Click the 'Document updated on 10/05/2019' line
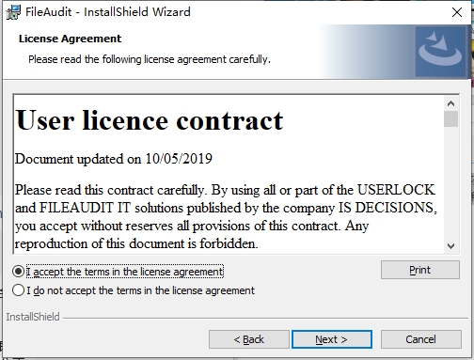The width and height of the screenshot is (474, 360). click(x=114, y=159)
